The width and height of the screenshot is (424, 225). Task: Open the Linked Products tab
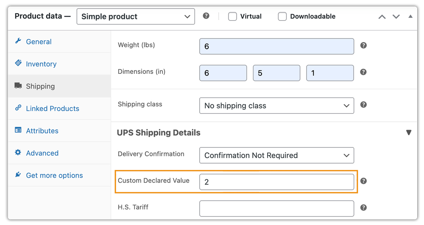(x=59, y=108)
